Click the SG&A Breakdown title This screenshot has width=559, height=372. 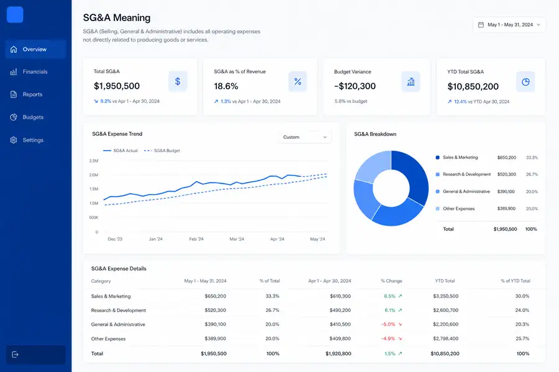pos(375,134)
